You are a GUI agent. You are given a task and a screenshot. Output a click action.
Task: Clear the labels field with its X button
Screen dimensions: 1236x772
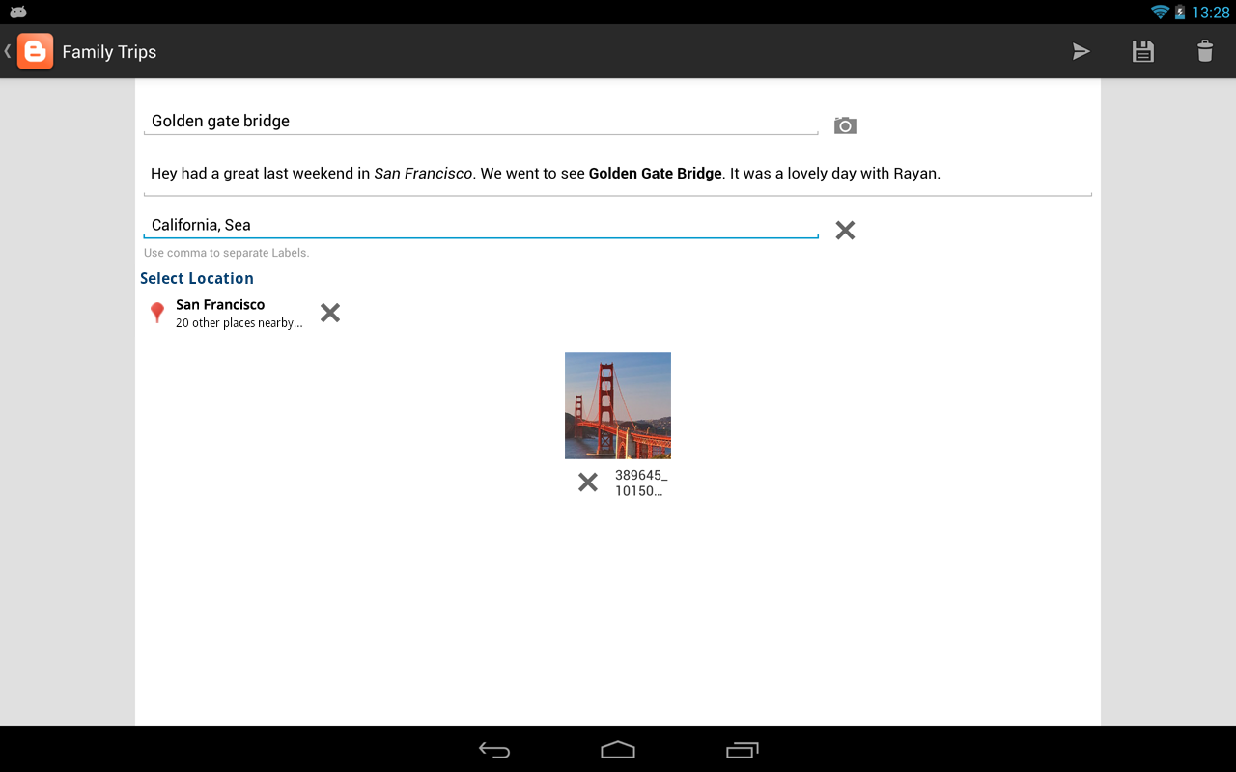coord(845,230)
